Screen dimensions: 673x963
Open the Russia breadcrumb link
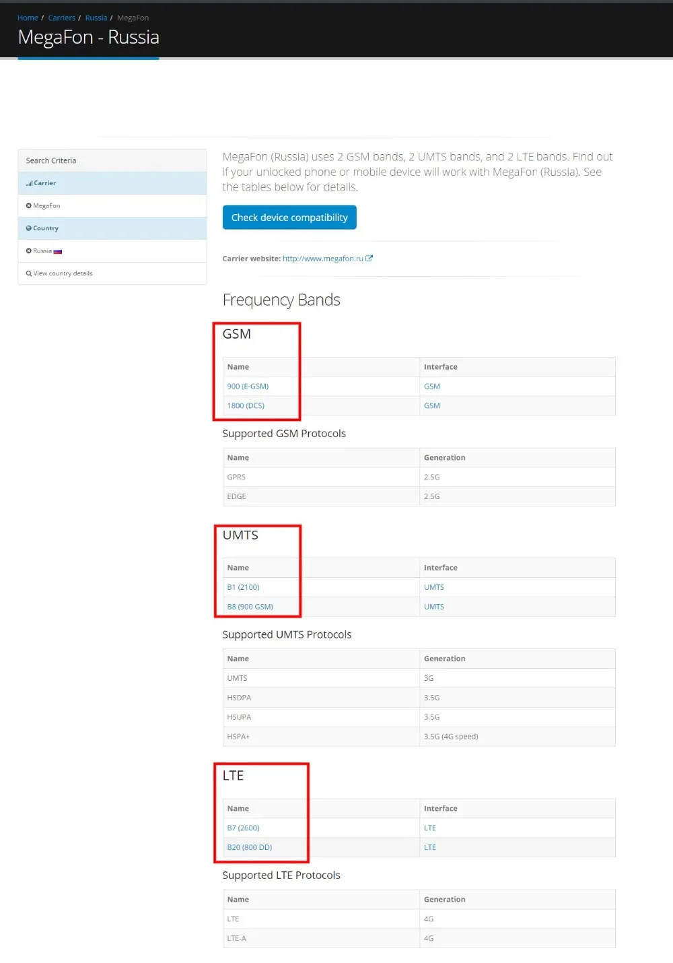click(96, 18)
